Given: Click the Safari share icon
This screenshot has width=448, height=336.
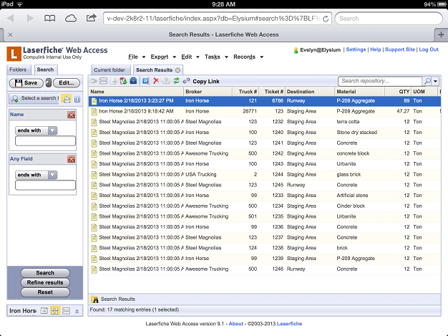Looking at the screenshot, I should [91, 19].
